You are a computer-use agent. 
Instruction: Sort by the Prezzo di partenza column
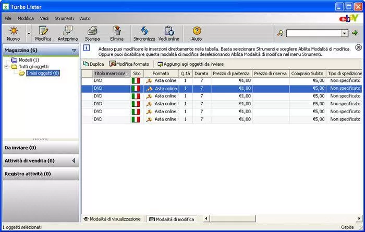[232, 74]
